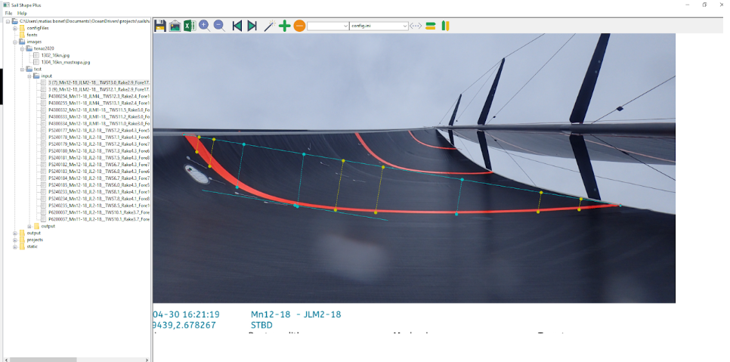The width and height of the screenshot is (730, 362).
Task: Open file P4300254_Mn11-18_JLM4
Action: coord(98,96)
